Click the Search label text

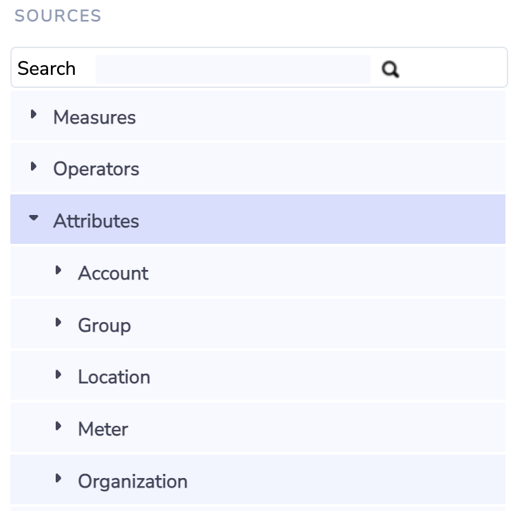pyautogui.click(x=47, y=68)
